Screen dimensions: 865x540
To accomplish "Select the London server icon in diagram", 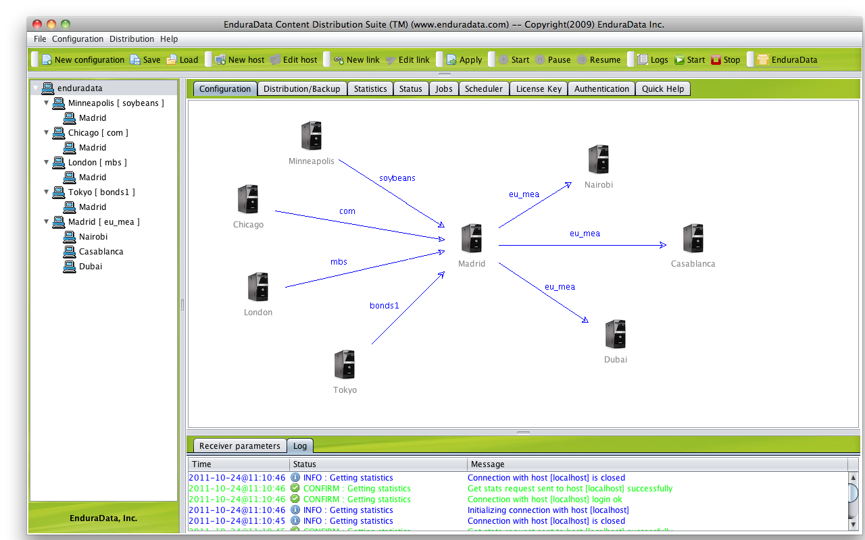I will pos(258,287).
